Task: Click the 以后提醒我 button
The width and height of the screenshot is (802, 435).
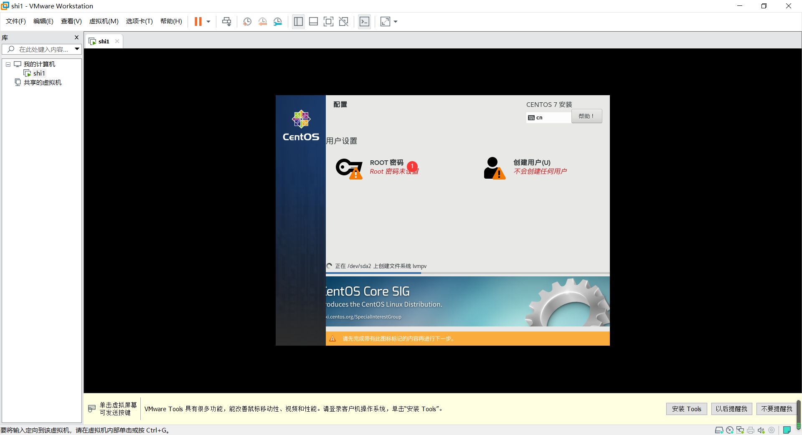Action: tap(731, 409)
